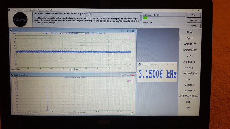Open the Loading measurement
This screenshot has width=230, height=129.
189,68
